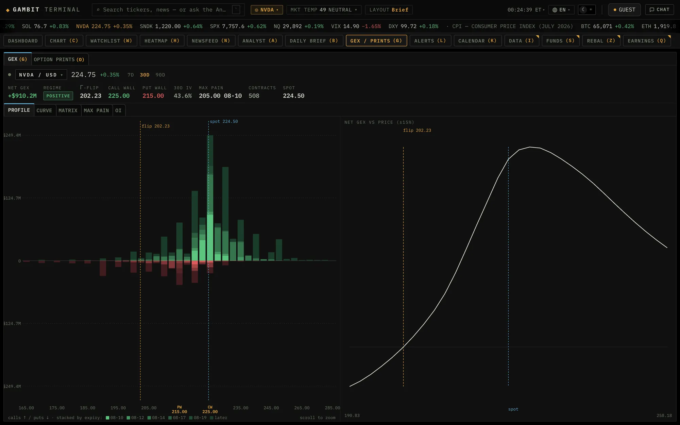
Task: Expand the MKT TEMP 49 NEUTRAL dropdown
Action: tap(324, 10)
